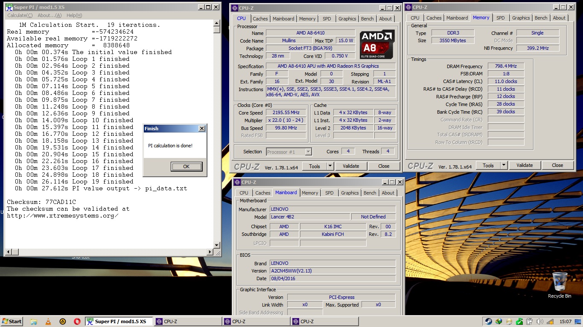Viewport: 583px width, 327px height.
Task: Click the Multiplier x 22.0 value
Action: pyautogui.click(x=286, y=120)
